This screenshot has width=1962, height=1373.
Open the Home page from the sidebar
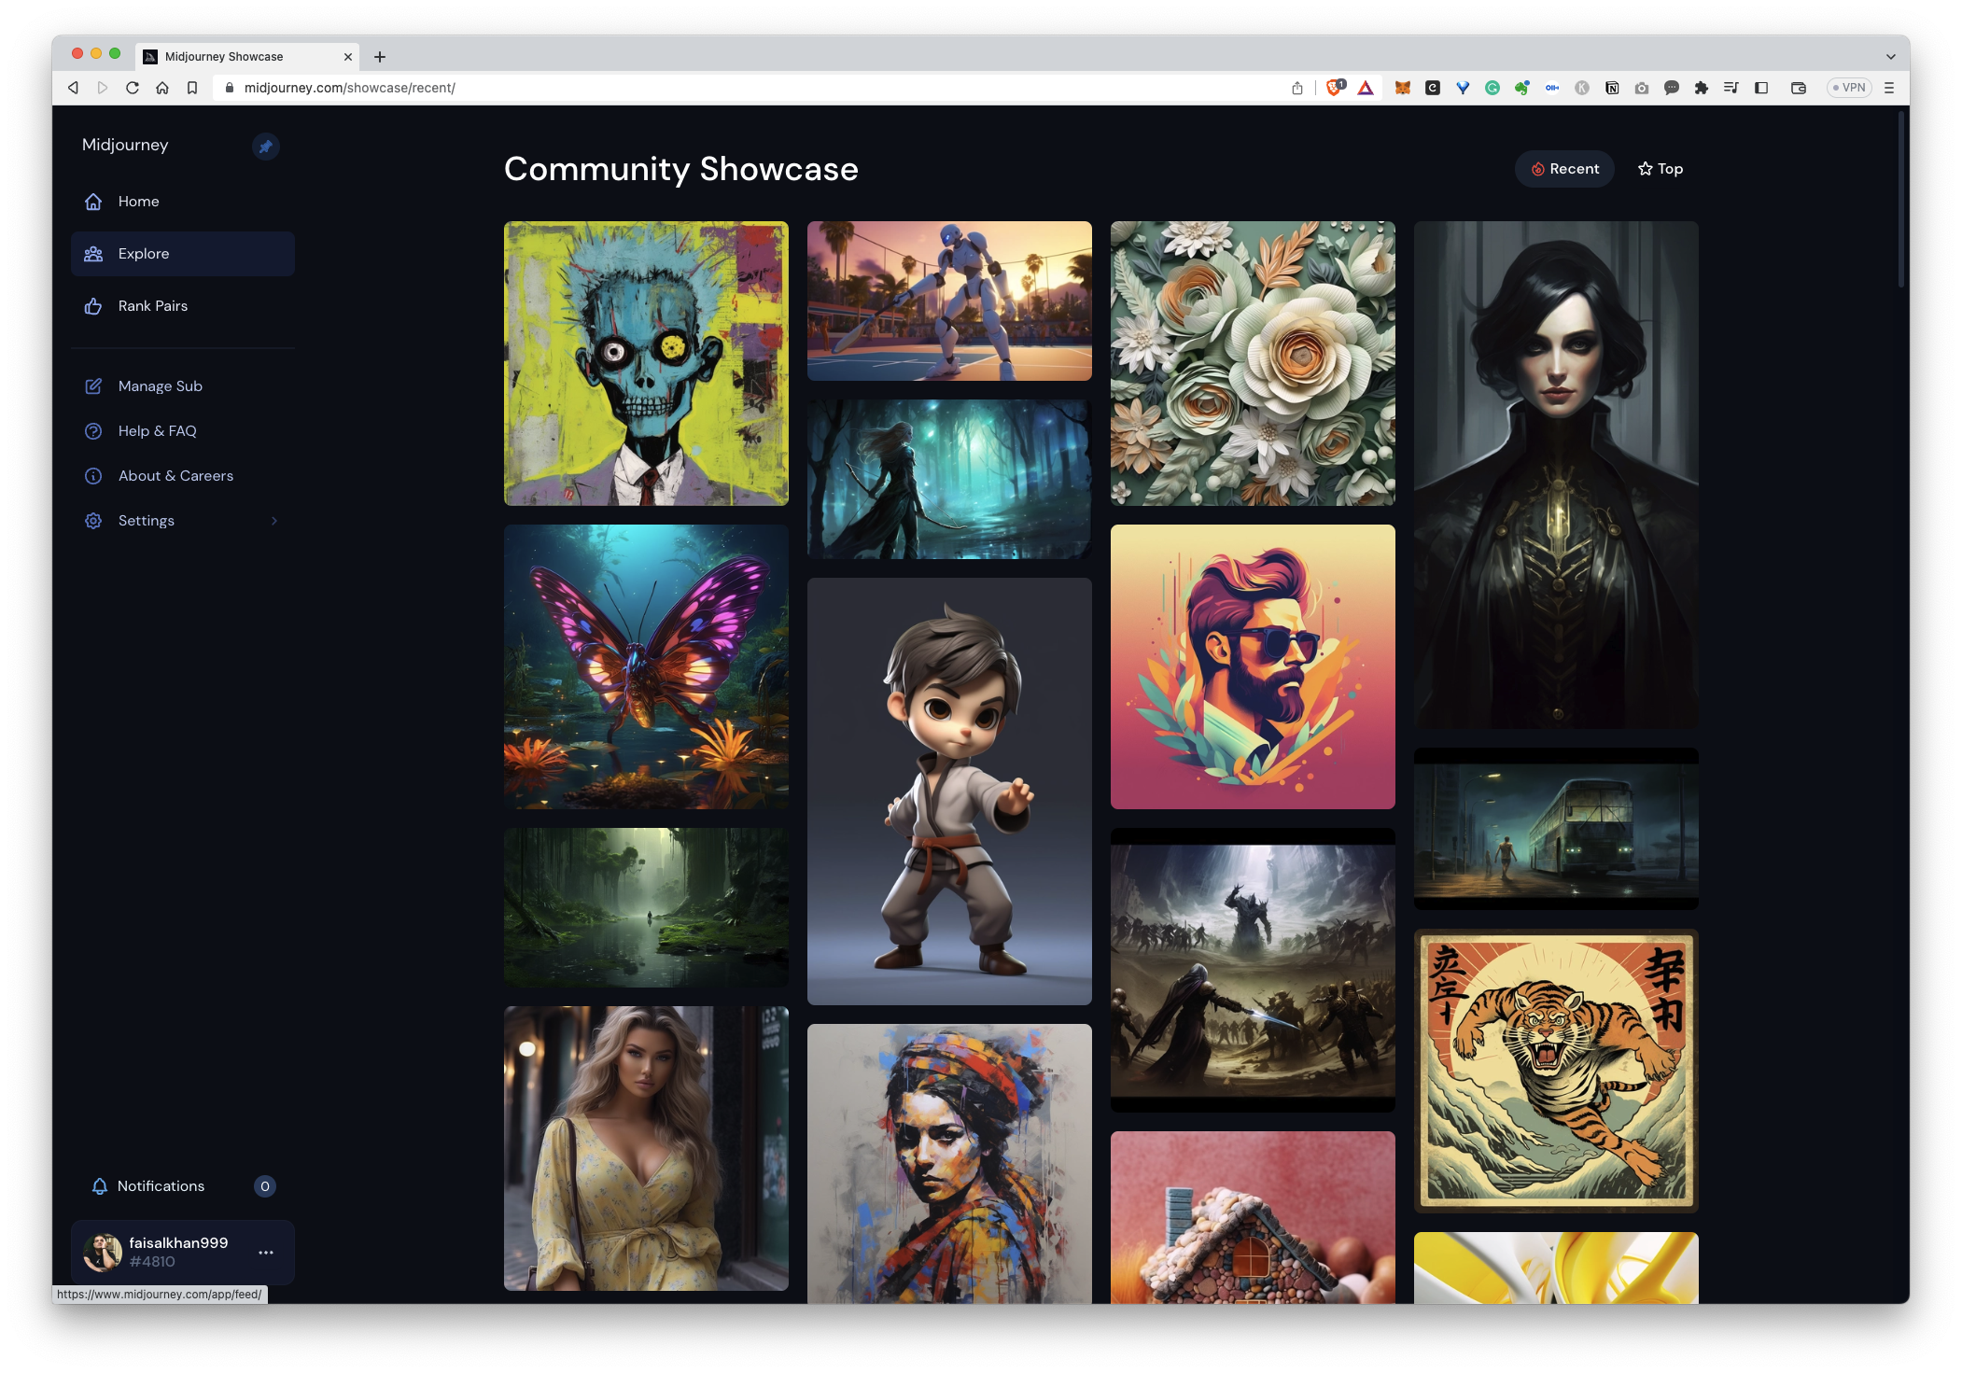138,202
